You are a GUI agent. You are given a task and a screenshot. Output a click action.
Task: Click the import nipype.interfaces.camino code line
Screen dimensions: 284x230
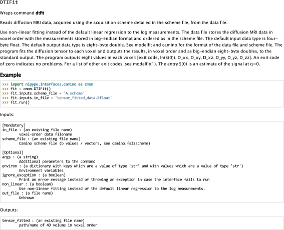click(48, 84)
